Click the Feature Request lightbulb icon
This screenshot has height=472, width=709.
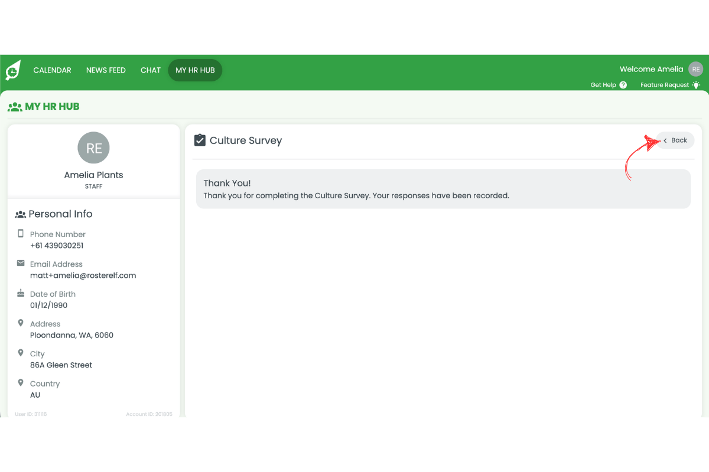[x=696, y=85]
